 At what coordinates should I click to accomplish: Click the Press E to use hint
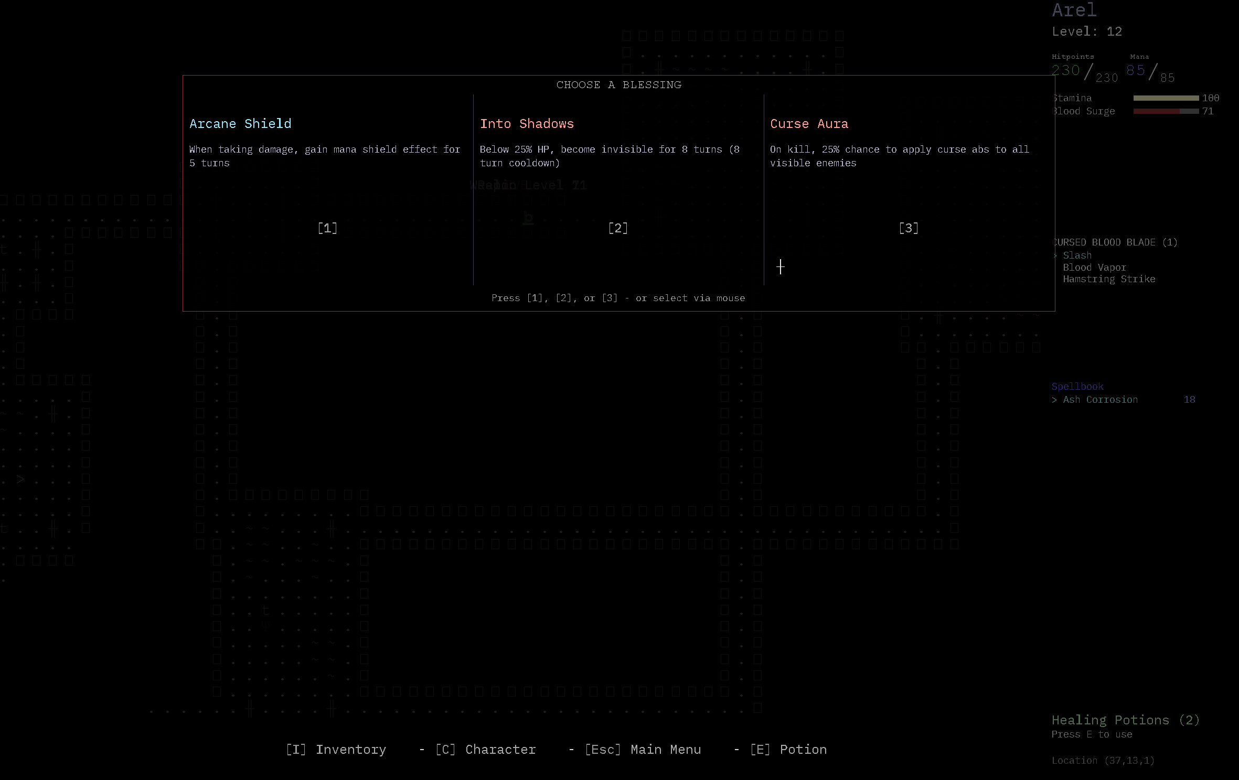click(x=1092, y=734)
